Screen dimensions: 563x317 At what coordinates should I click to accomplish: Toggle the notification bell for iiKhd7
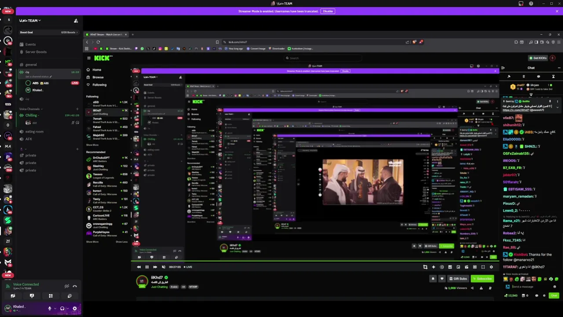[x=433, y=279]
